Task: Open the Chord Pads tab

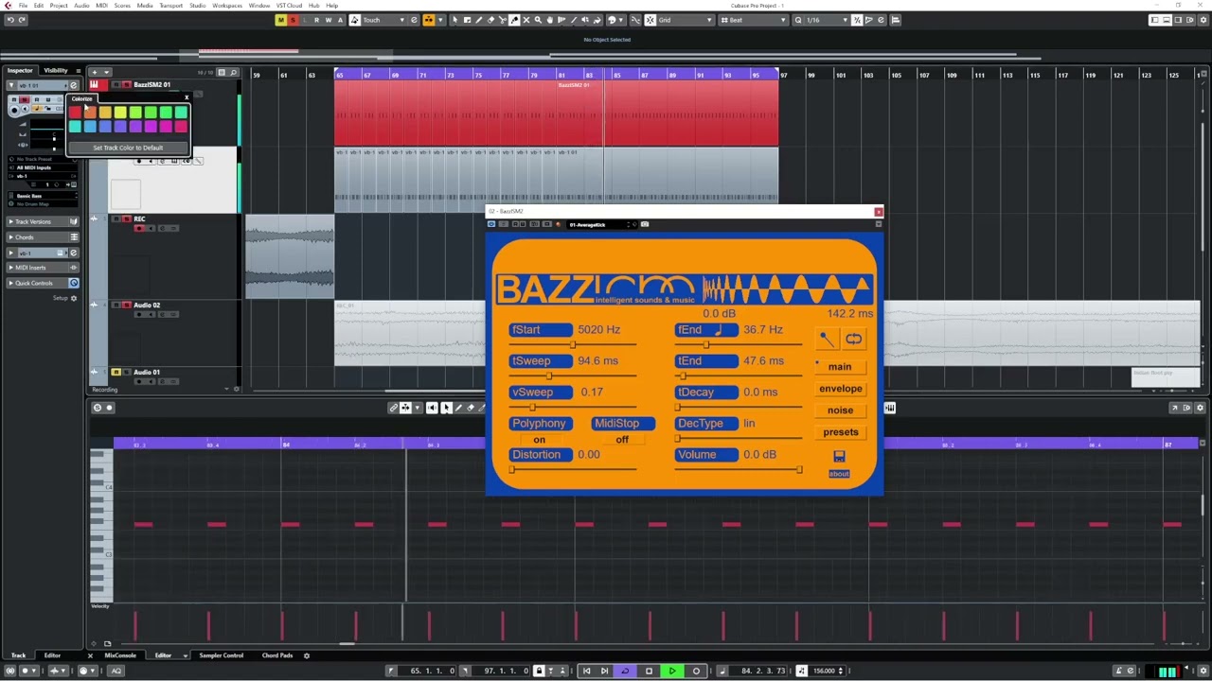Action: tap(277, 655)
